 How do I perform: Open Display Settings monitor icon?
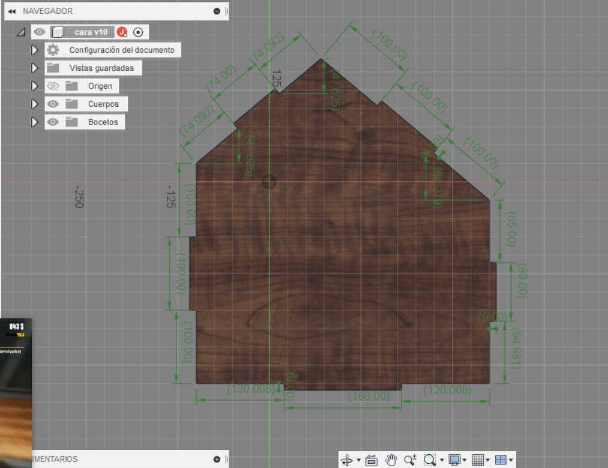pyautogui.click(x=454, y=460)
